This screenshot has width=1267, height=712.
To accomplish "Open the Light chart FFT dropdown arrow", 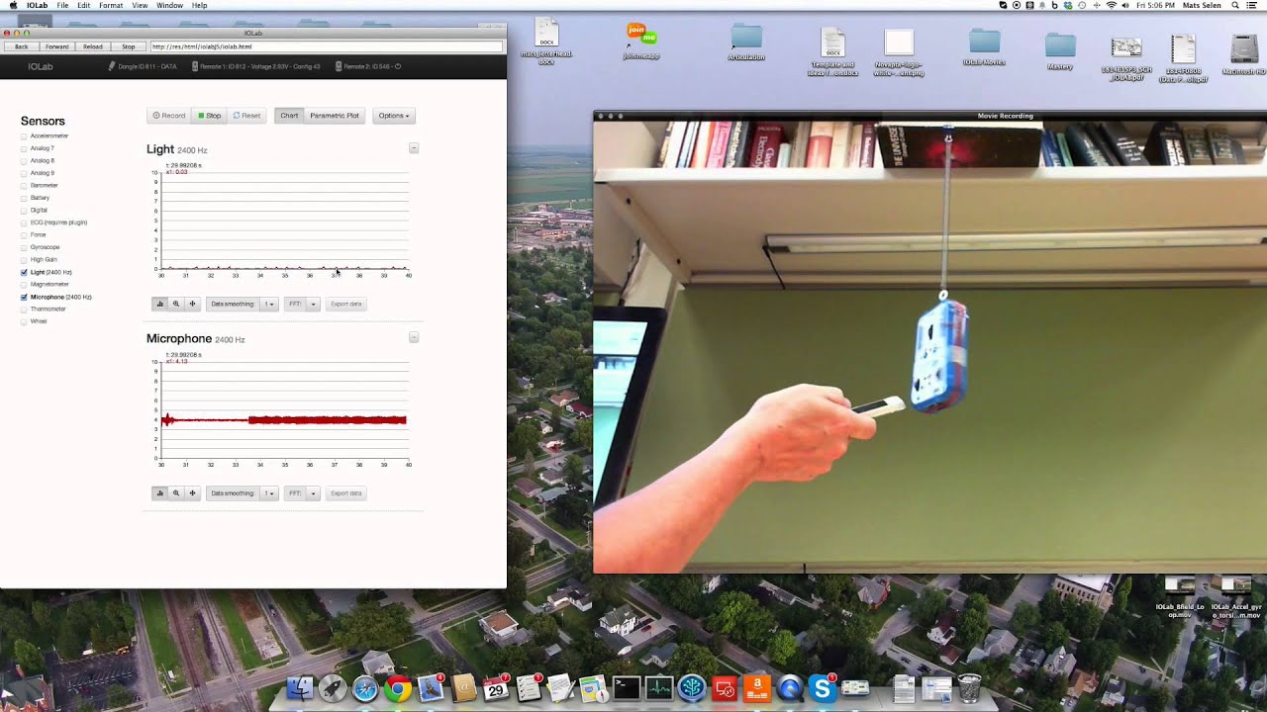I will 313,304.
